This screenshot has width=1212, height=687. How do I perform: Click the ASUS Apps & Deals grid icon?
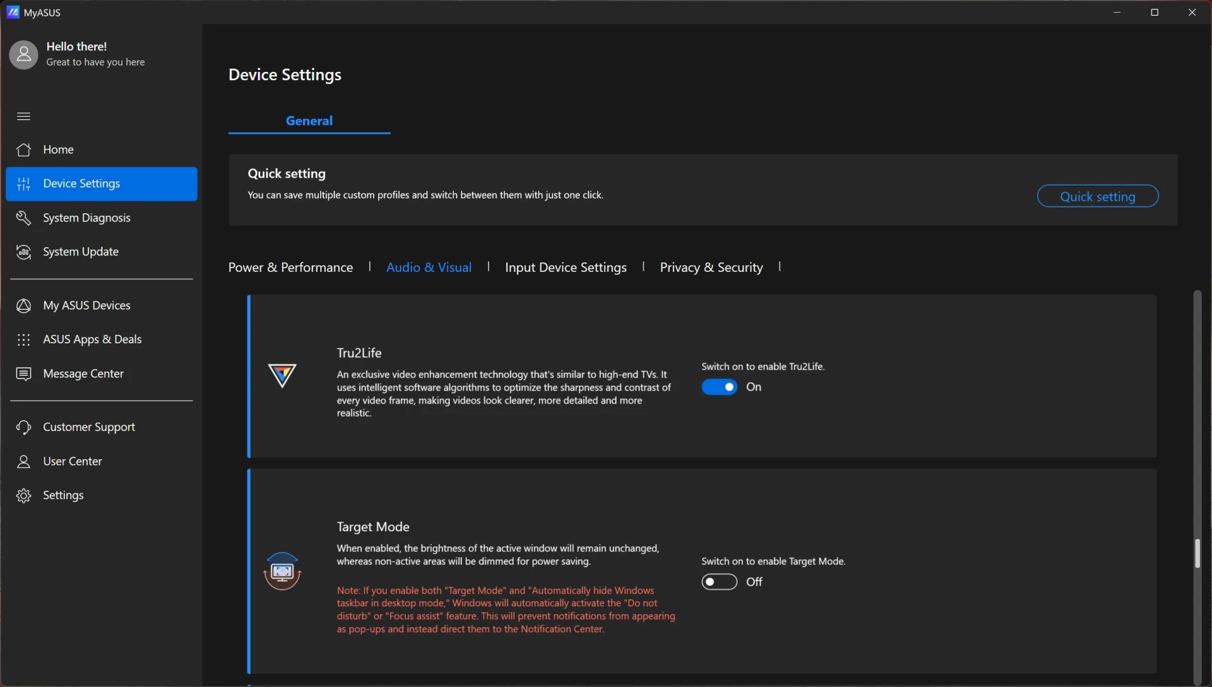click(x=23, y=339)
